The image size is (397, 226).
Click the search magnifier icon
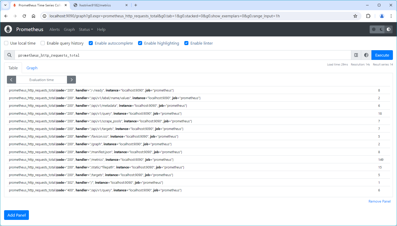(9, 55)
